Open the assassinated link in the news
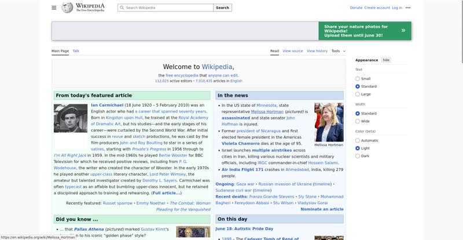463x240 pixels. 236,118
